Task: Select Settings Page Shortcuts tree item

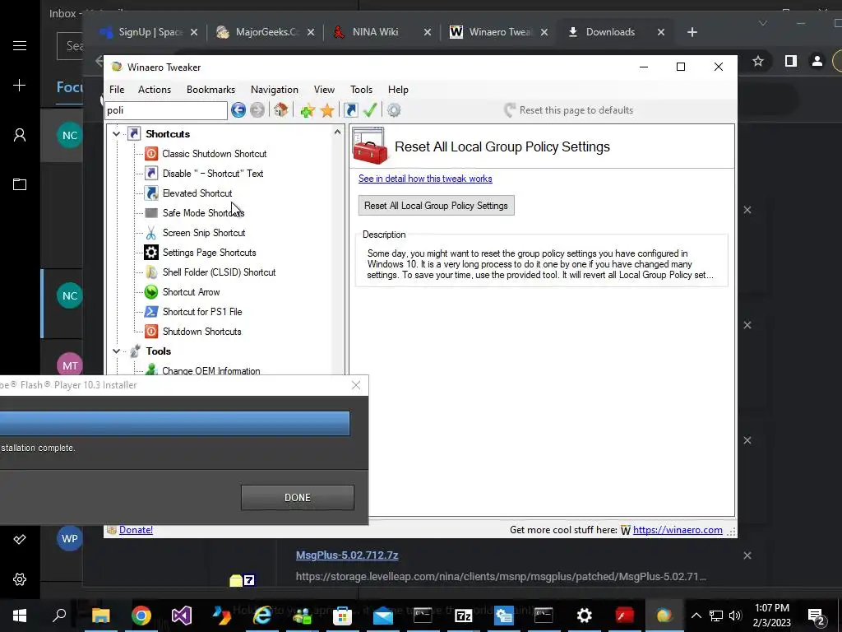Action: (x=209, y=253)
